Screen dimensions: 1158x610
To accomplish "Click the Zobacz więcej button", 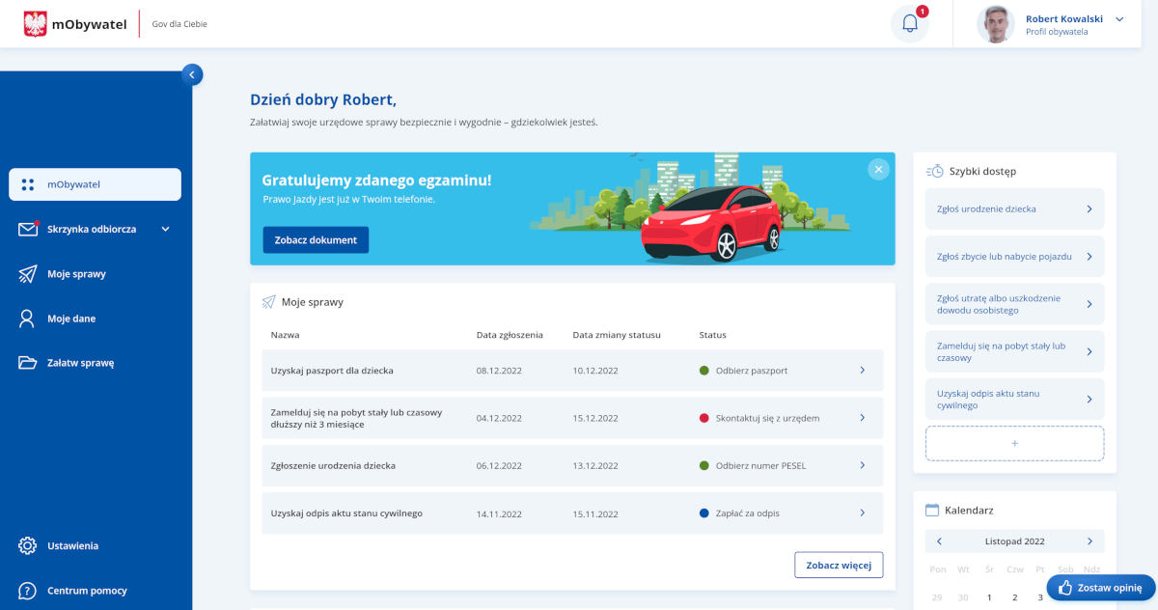I will point(838,565).
